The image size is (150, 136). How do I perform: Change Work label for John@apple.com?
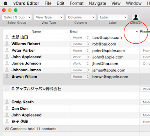coord(80,57)
